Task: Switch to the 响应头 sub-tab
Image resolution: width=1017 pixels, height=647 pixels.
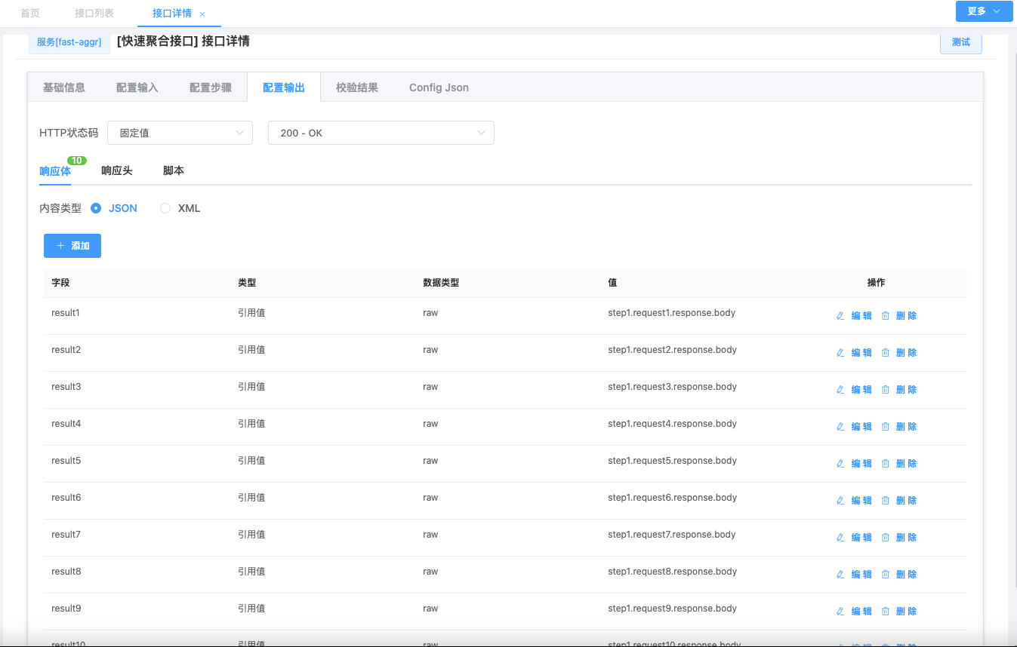Action: pos(117,170)
